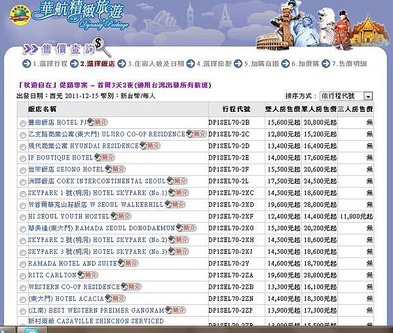This screenshot has width=393, height=333.
Task: Open 簡介 icon for HOTEL SKYPARK (No.2)
Action: pos(178,239)
